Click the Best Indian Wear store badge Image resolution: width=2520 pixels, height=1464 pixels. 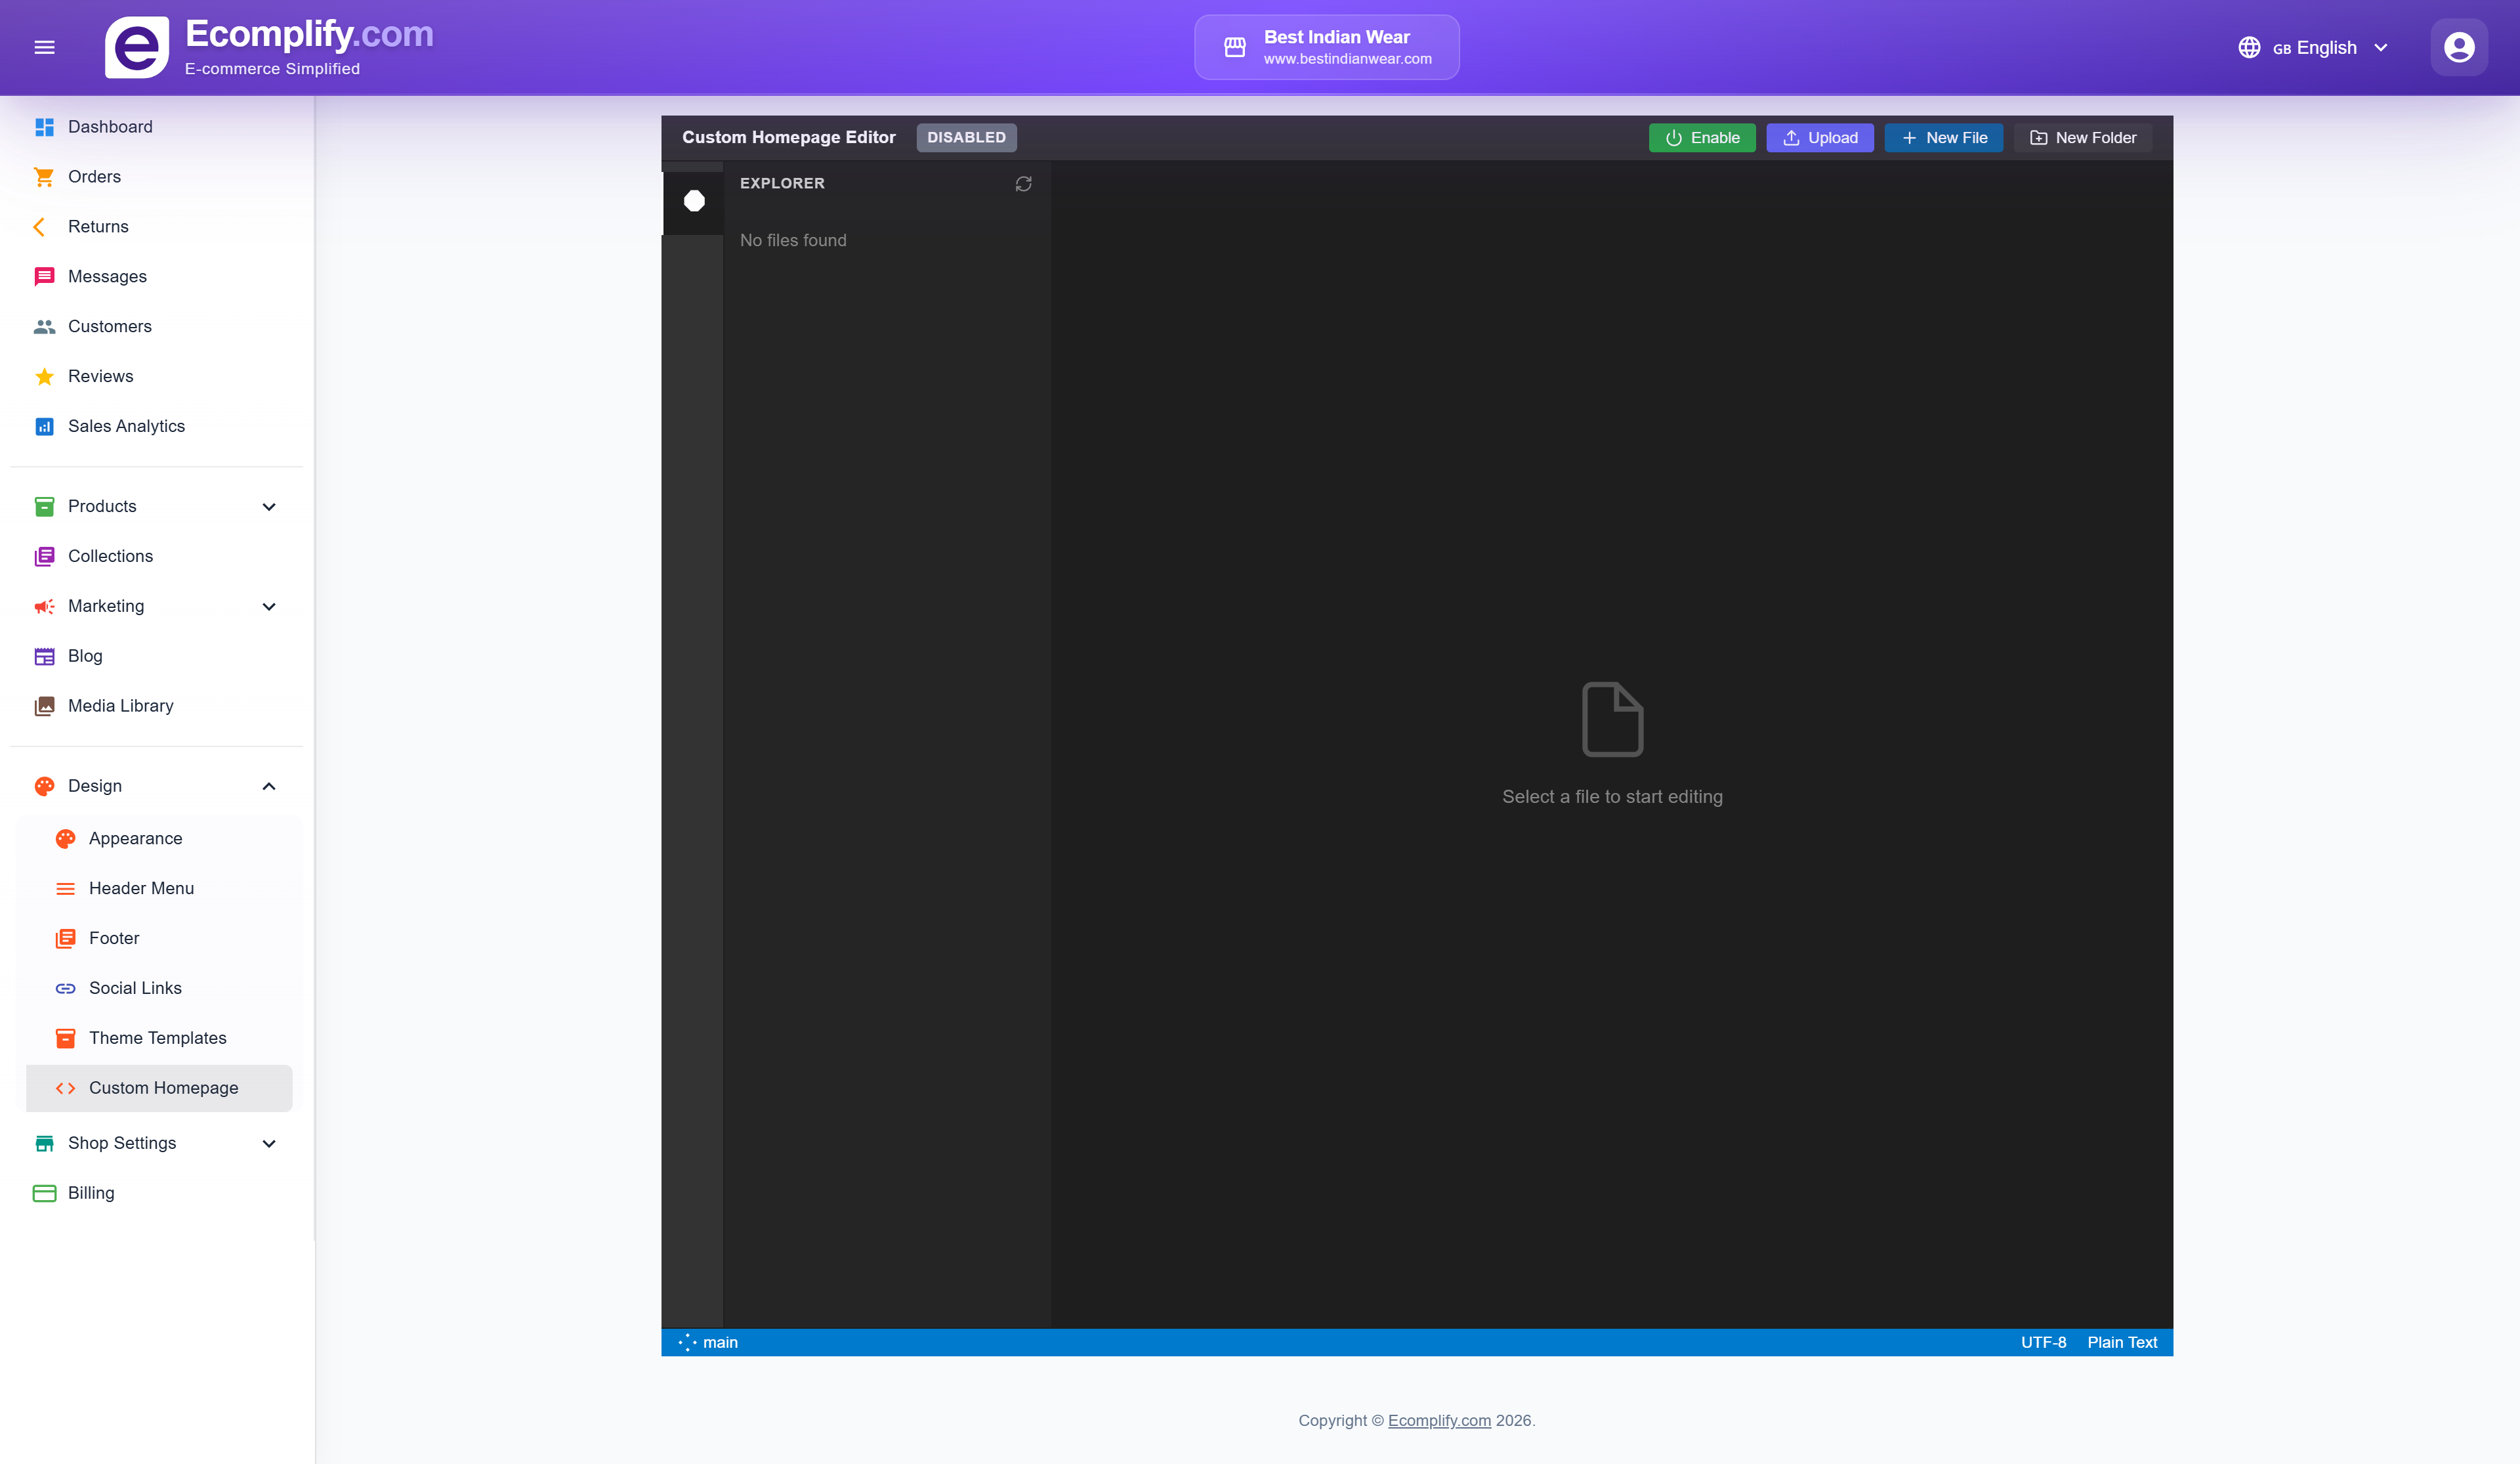pyautogui.click(x=1326, y=46)
